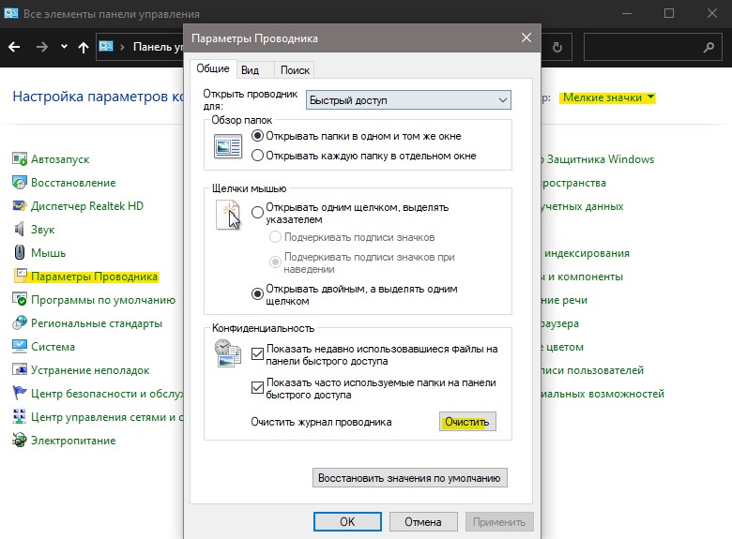Click the Региональные стандарты globe icon
This screenshot has width=732, height=539.
click(20, 322)
